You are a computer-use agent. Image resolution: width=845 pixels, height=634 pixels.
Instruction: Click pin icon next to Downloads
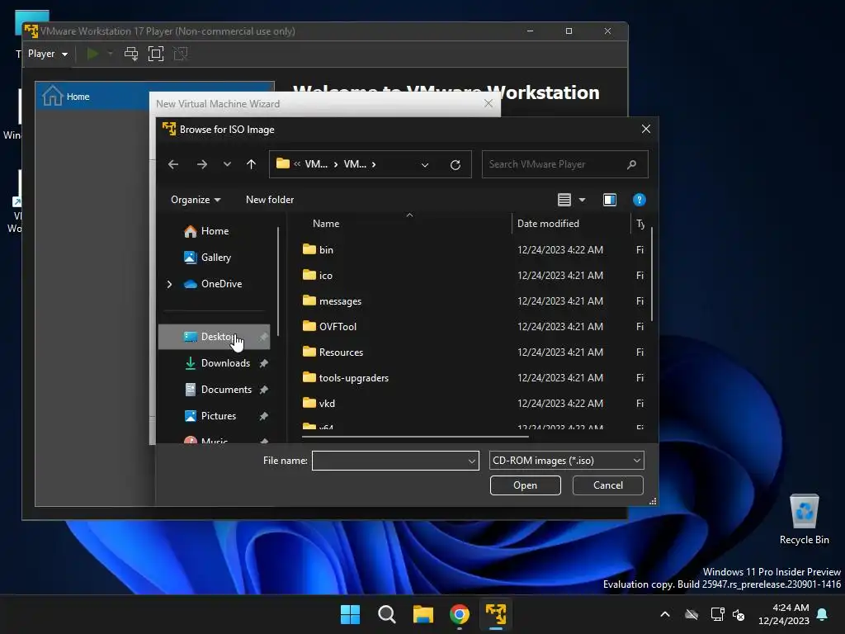pos(263,363)
